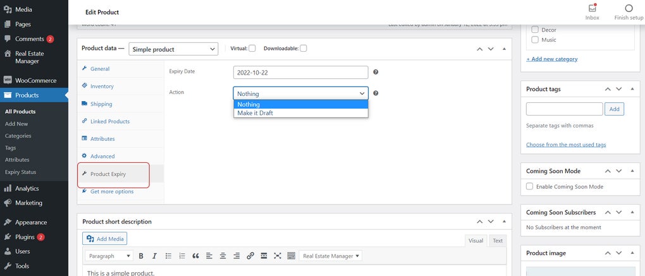
Task: Collapse the Product tags panel
Action: point(632,88)
